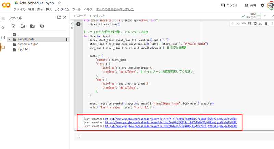Image resolution: width=274 pixels, height=149 pixels.
Task: Open the コメント comments panel
Action: point(230,5)
